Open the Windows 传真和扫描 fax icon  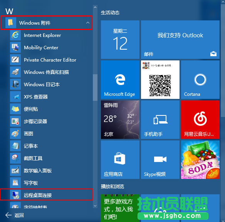15,72
